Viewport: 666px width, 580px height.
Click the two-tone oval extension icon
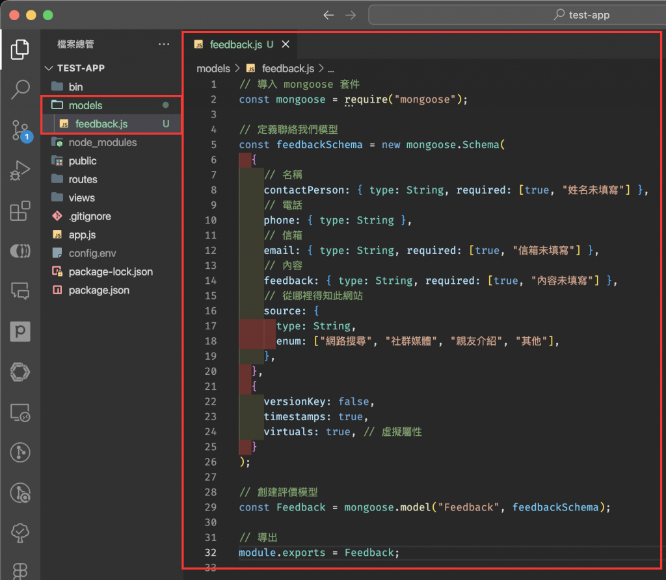click(x=20, y=251)
